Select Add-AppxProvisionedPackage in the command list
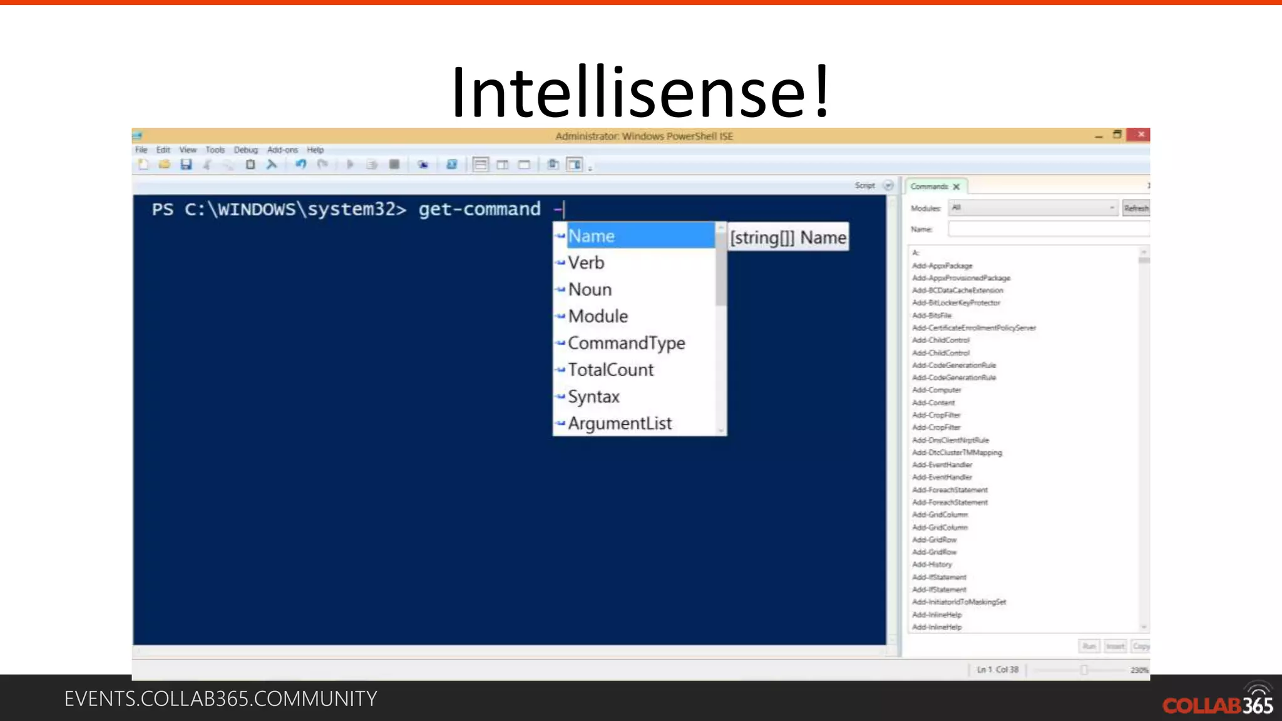The width and height of the screenshot is (1282, 721). coord(961,278)
